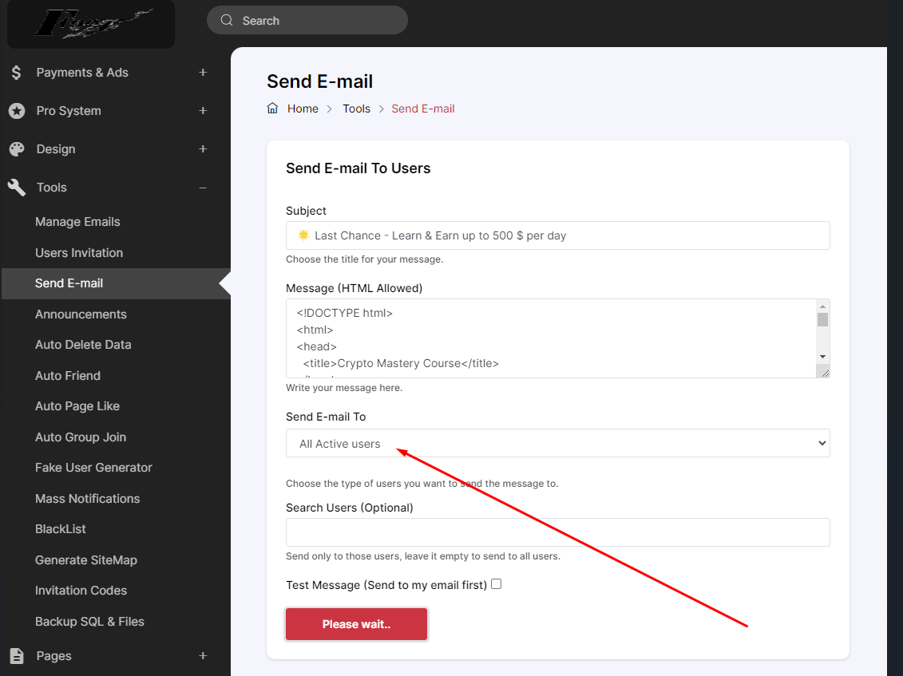This screenshot has width=903, height=676.
Task: Collapse Tools with its minus sign
Action: tap(203, 188)
